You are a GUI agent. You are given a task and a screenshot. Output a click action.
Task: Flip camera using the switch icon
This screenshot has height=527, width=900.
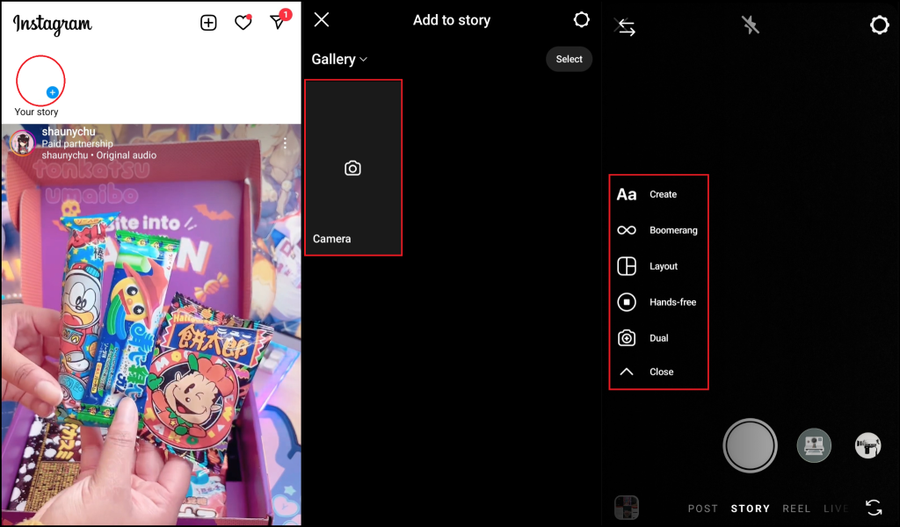[873, 507]
